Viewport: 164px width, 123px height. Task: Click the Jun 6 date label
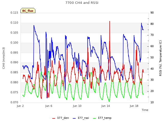(x=49, y=106)
